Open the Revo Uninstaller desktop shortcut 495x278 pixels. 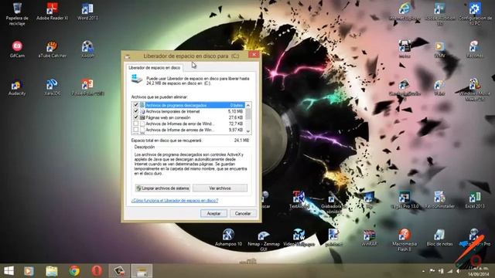(440, 200)
